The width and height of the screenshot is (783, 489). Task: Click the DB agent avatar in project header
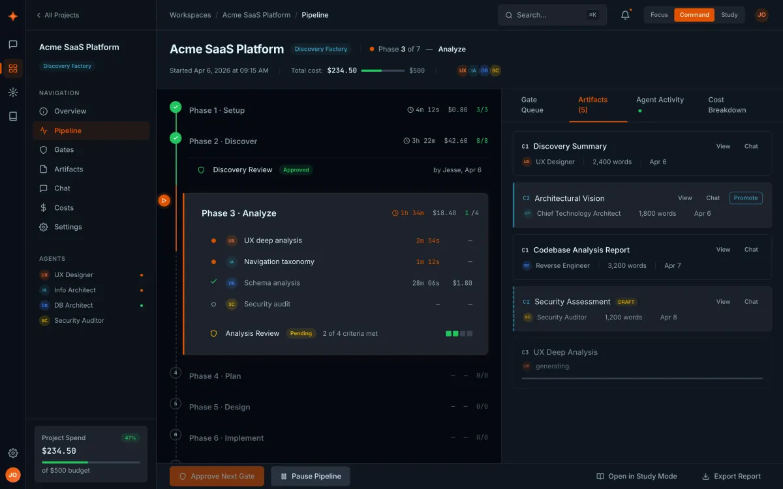[x=484, y=70]
